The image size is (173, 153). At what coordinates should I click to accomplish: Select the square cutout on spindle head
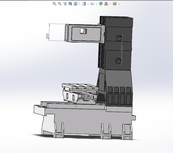click(84, 31)
